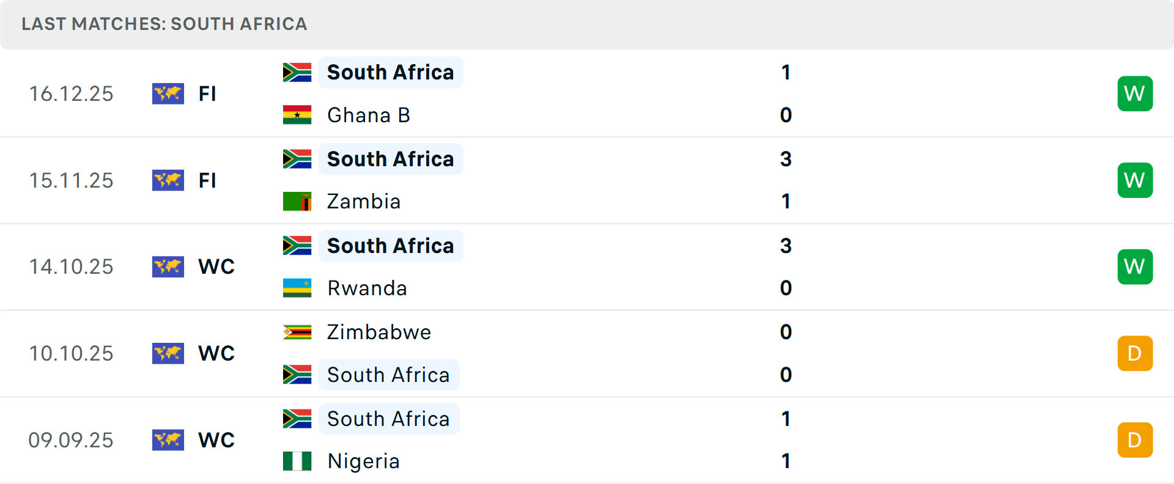The width and height of the screenshot is (1174, 484).
Task: Click the WC competition label on 10.10.25
Action: 216,353
